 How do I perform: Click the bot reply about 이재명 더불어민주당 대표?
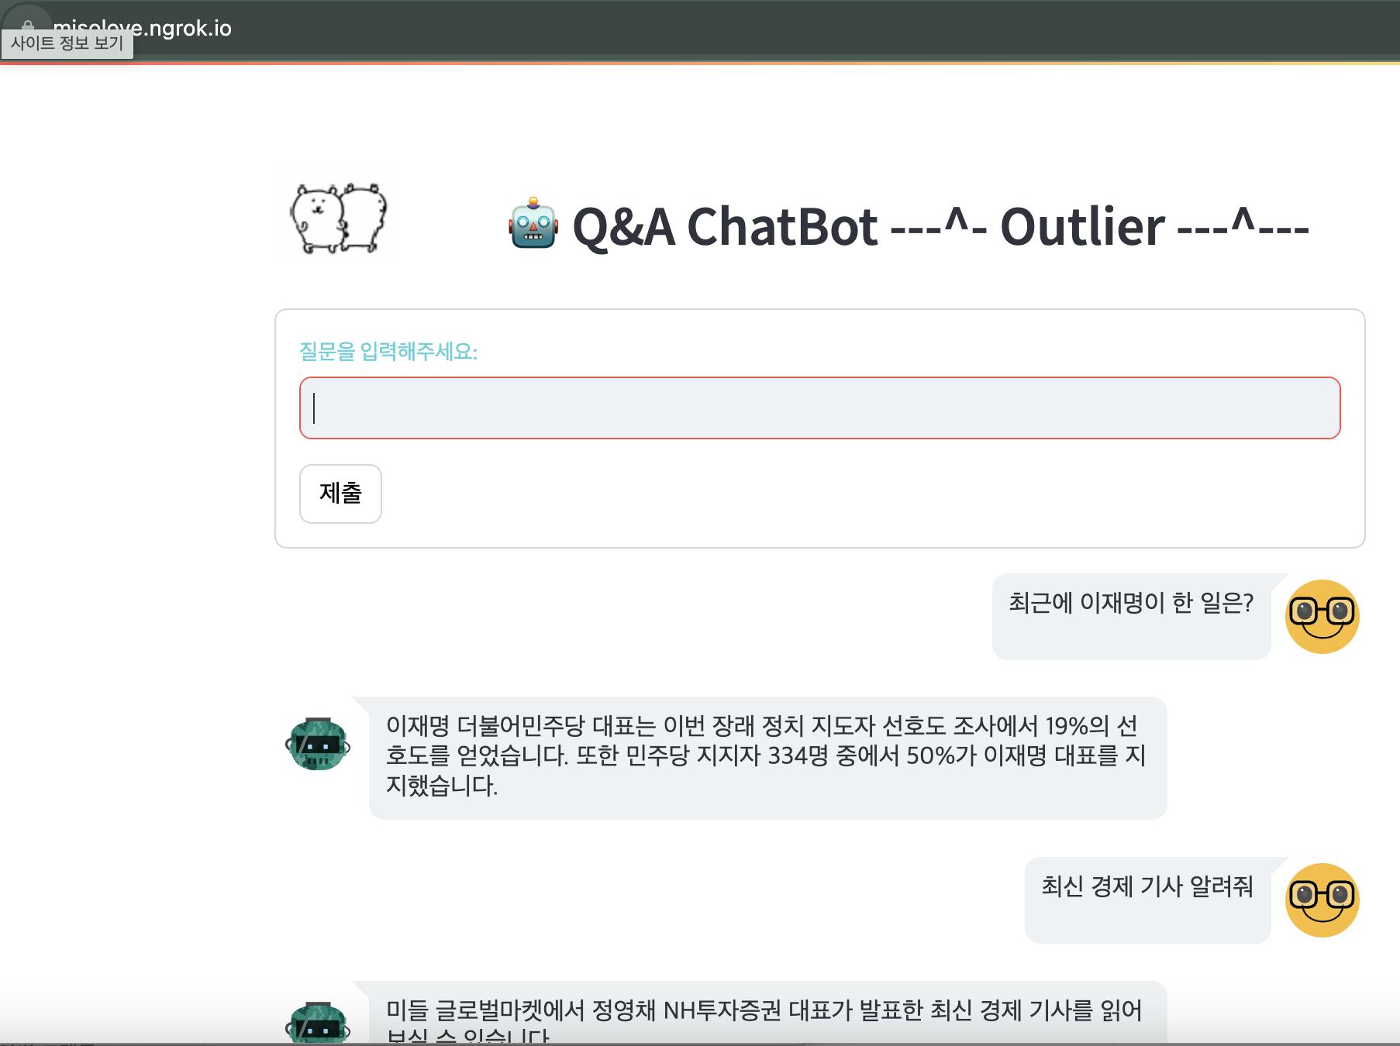(767, 758)
